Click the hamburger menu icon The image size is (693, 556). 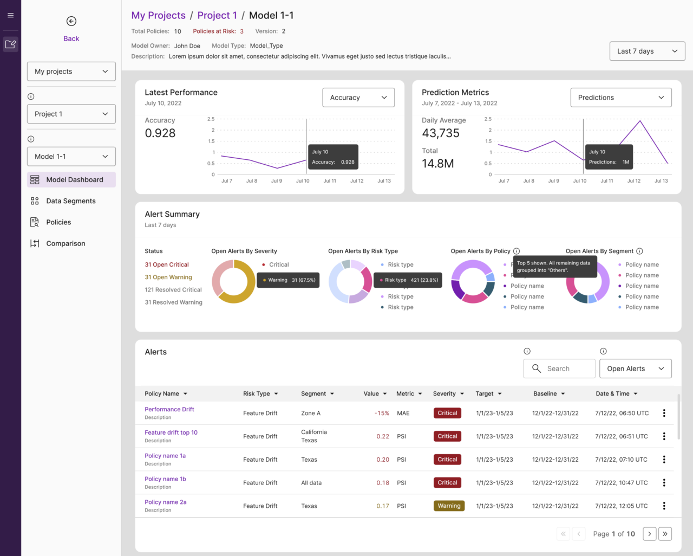pyautogui.click(x=10, y=15)
